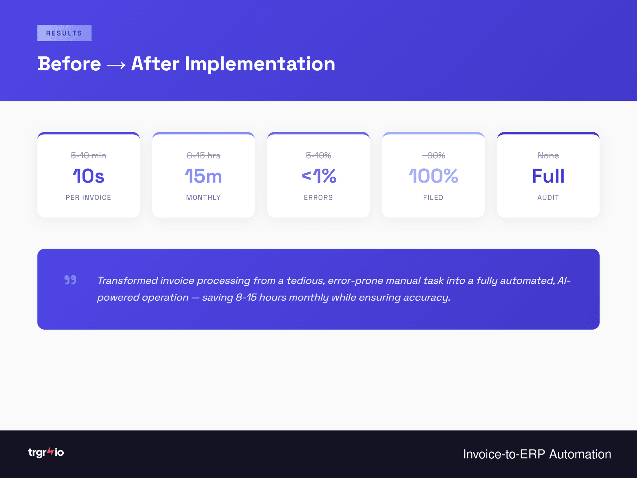
Task: Click the quotation mark icon
Action: (70, 280)
